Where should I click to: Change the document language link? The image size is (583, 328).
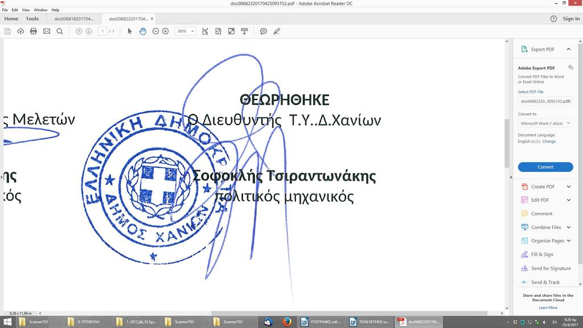(x=549, y=141)
